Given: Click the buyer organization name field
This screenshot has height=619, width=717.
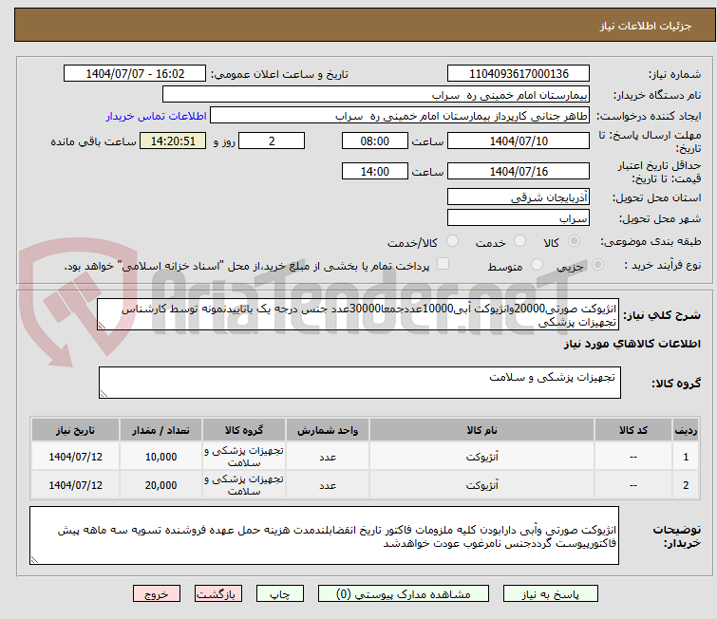Looking at the screenshot, I should (x=376, y=95).
